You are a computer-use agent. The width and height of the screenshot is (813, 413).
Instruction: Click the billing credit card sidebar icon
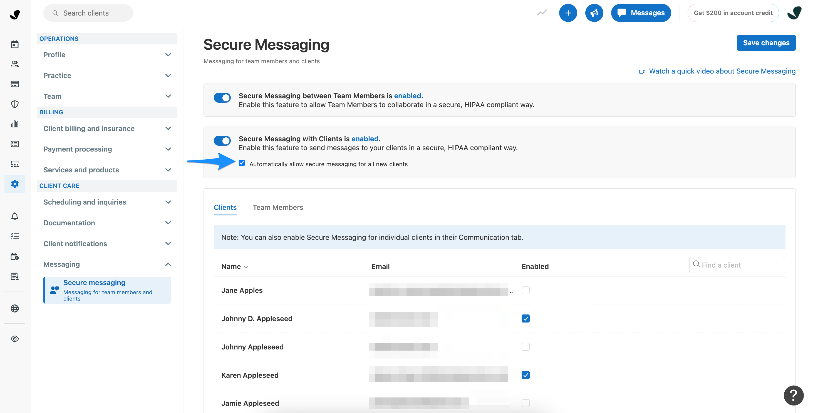14,84
